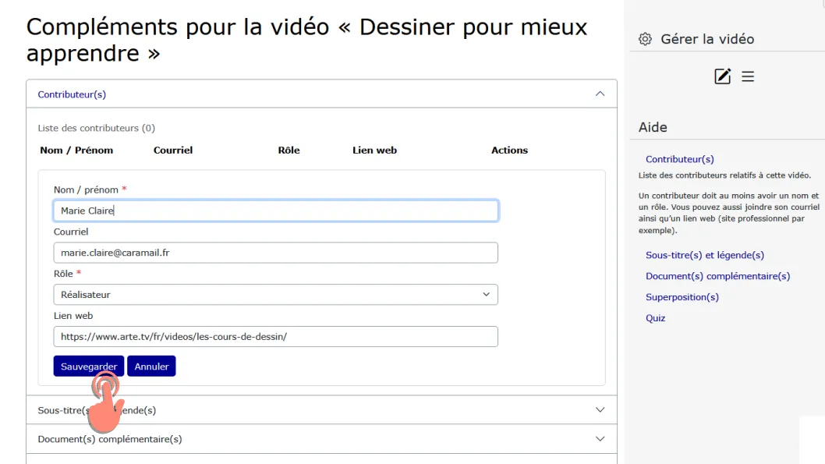Open the Quiz help link
This screenshot has width=825, height=464.
tap(656, 317)
